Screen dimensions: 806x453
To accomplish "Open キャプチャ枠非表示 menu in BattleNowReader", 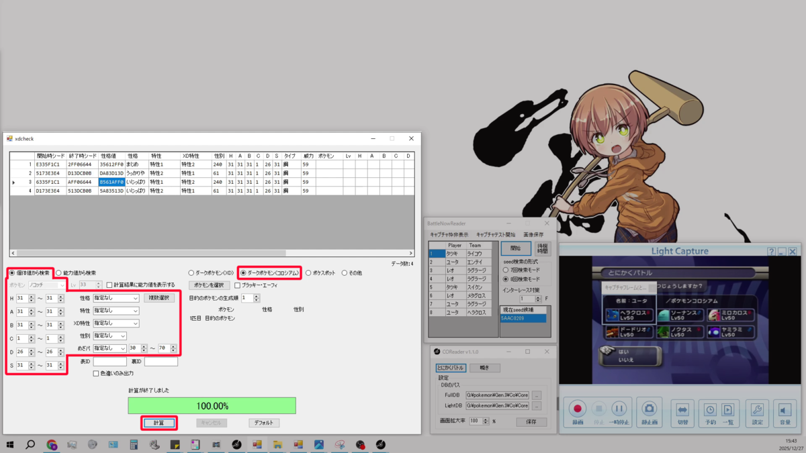I will (449, 235).
